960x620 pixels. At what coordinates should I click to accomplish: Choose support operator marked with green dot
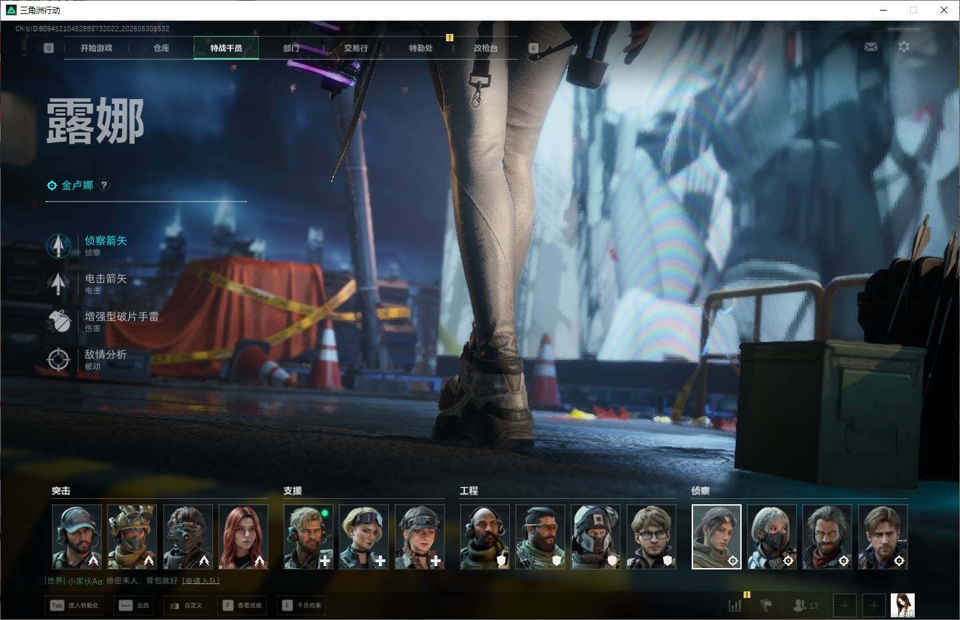[308, 536]
